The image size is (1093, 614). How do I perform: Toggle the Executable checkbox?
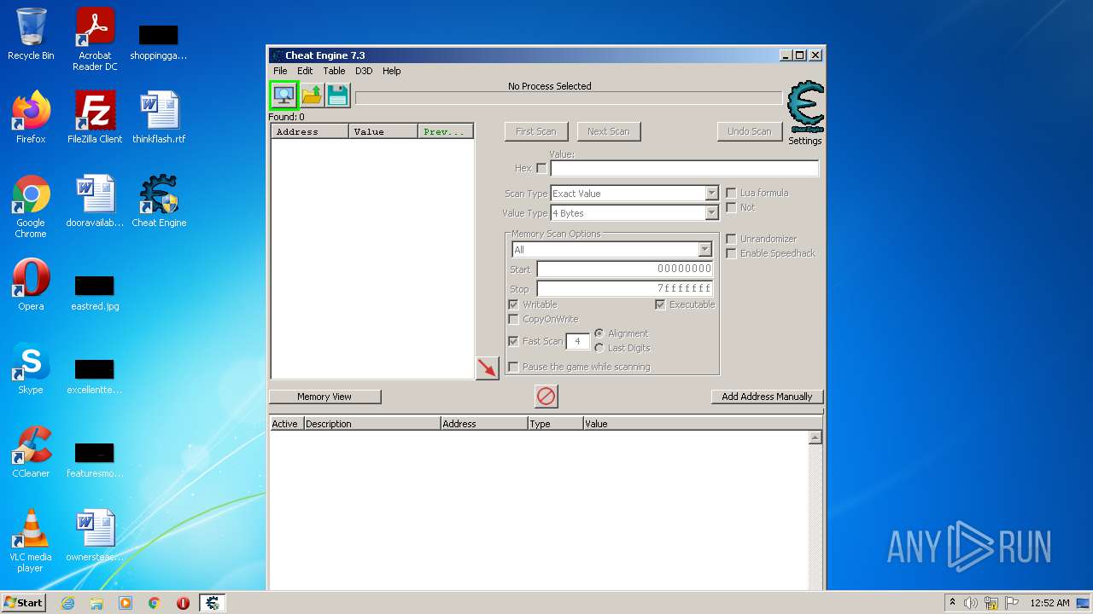[x=660, y=304]
